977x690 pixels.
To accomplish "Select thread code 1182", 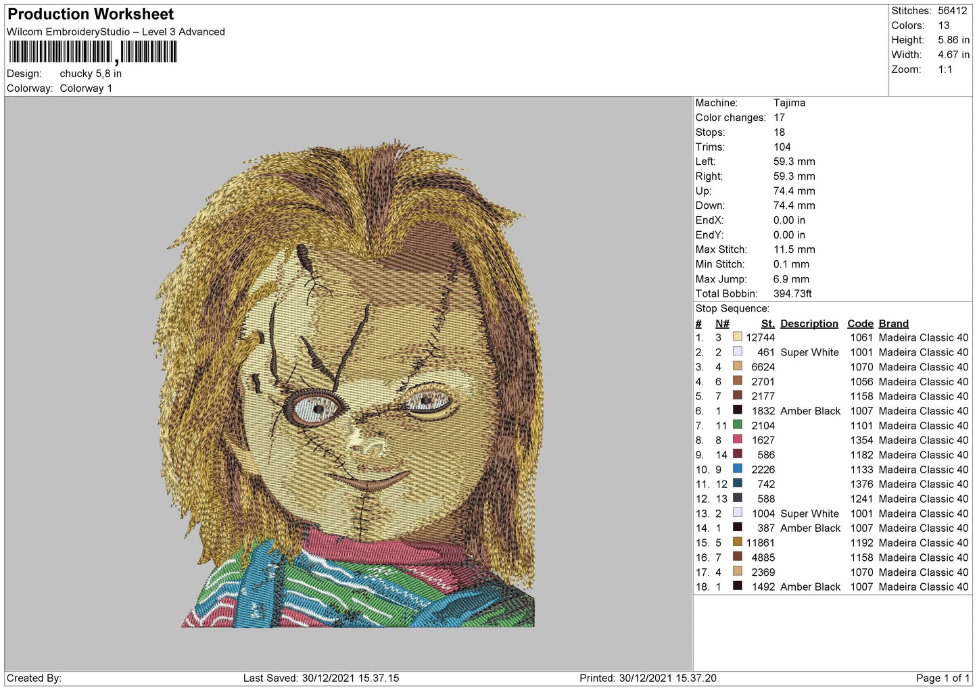I will click(x=861, y=455).
